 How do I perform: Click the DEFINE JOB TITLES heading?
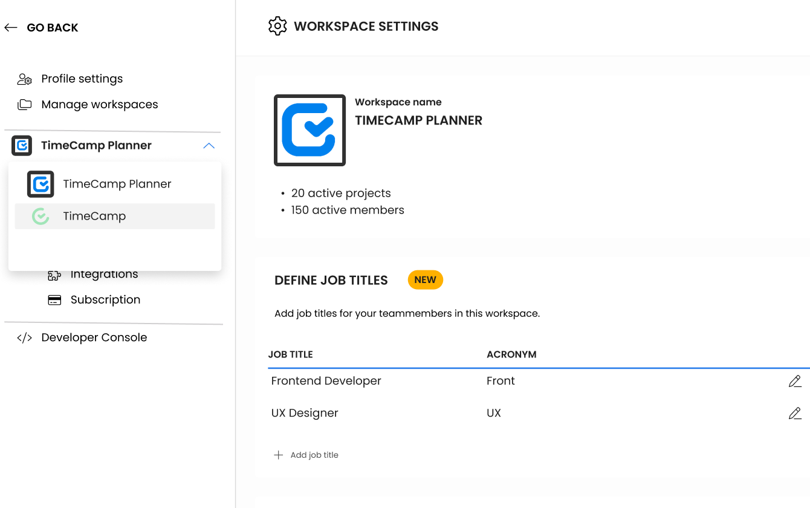click(331, 281)
